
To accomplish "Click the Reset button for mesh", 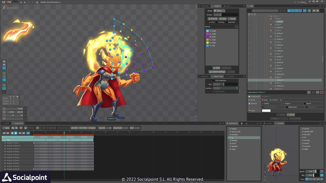I will click(291, 115).
